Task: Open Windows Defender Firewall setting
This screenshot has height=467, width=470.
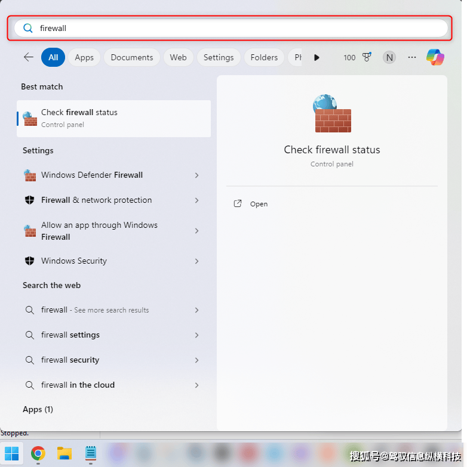Action: 112,175
